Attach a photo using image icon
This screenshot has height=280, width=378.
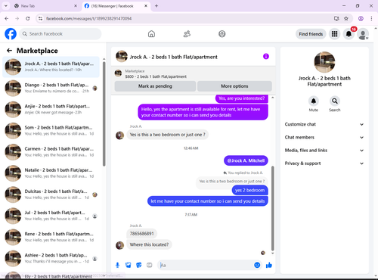tap(129, 265)
